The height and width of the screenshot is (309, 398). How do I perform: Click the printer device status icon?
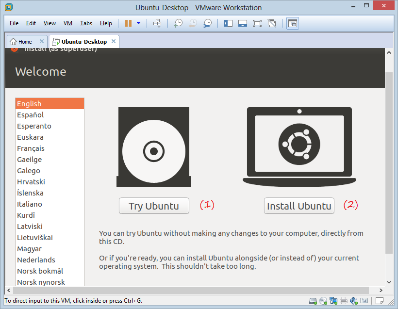point(344,301)
